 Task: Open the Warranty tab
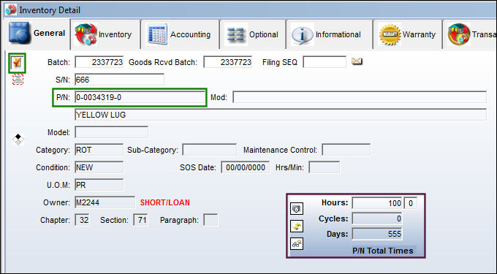click(408, 34)
